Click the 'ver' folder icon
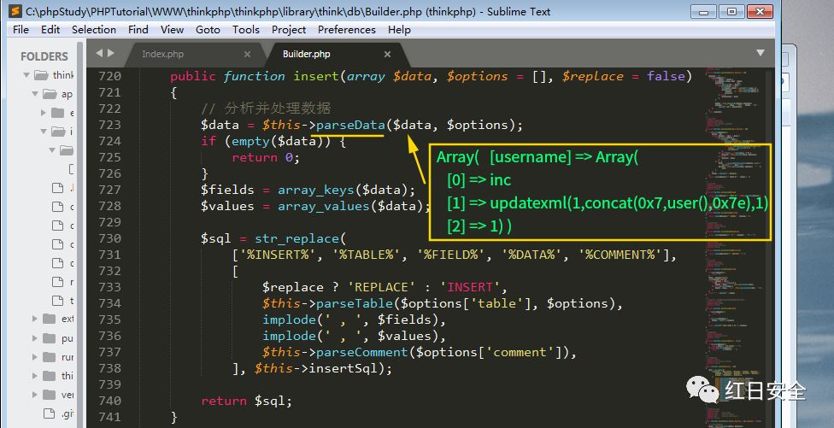This screenshot has height=428, width=834. tap(50, 395)
